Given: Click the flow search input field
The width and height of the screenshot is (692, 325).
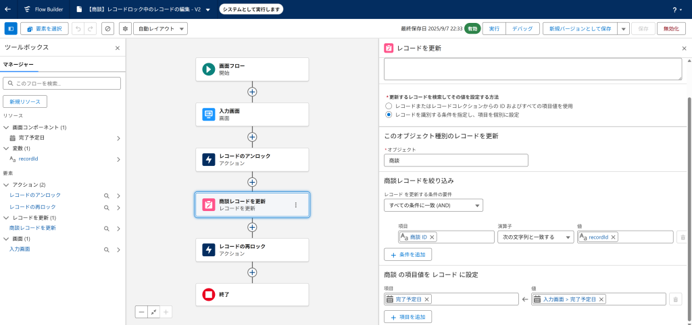Looking at the screenshot, I should click(x=62, y=83).
